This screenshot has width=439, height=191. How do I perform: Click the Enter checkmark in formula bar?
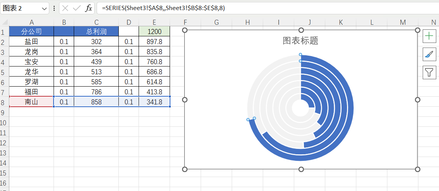tap(77, 8)
